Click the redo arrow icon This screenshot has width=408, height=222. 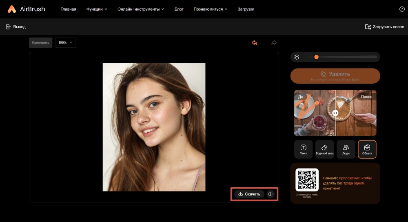coord(274,43)
